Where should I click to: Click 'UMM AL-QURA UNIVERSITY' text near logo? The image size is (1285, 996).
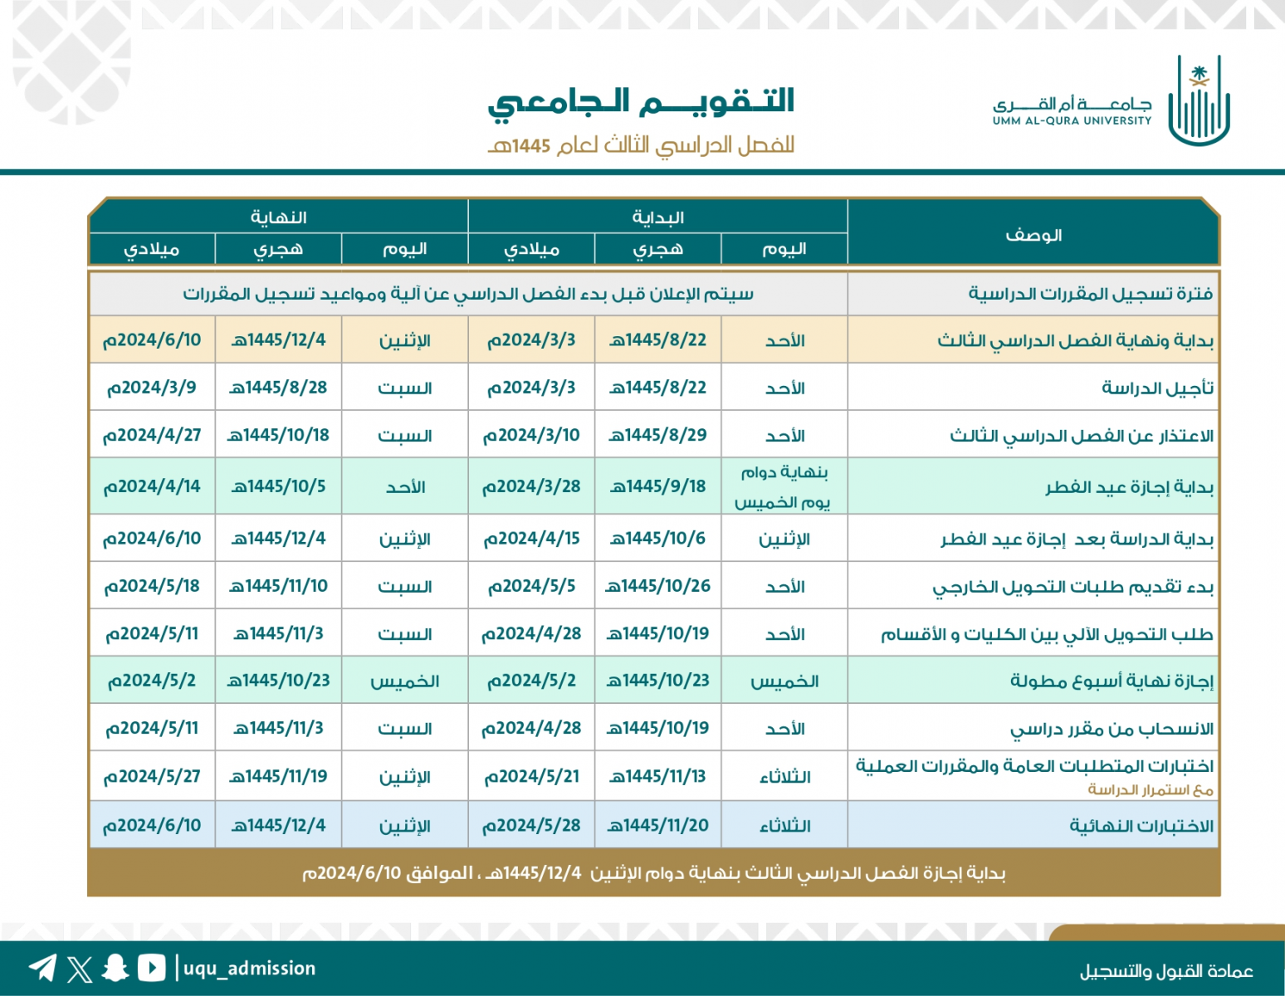(x=1072, y=121)
